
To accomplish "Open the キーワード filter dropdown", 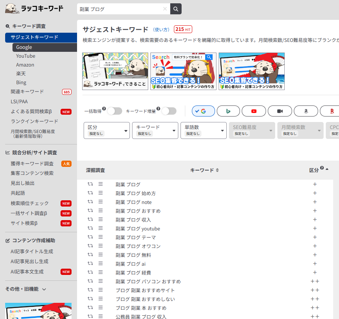I will coord(155,130).
